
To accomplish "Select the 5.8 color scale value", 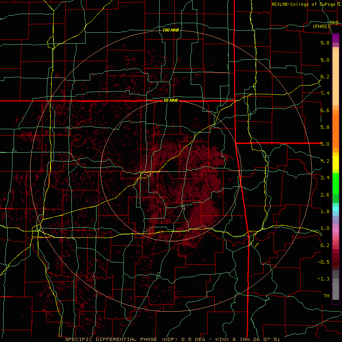I will tap(325, 127).
